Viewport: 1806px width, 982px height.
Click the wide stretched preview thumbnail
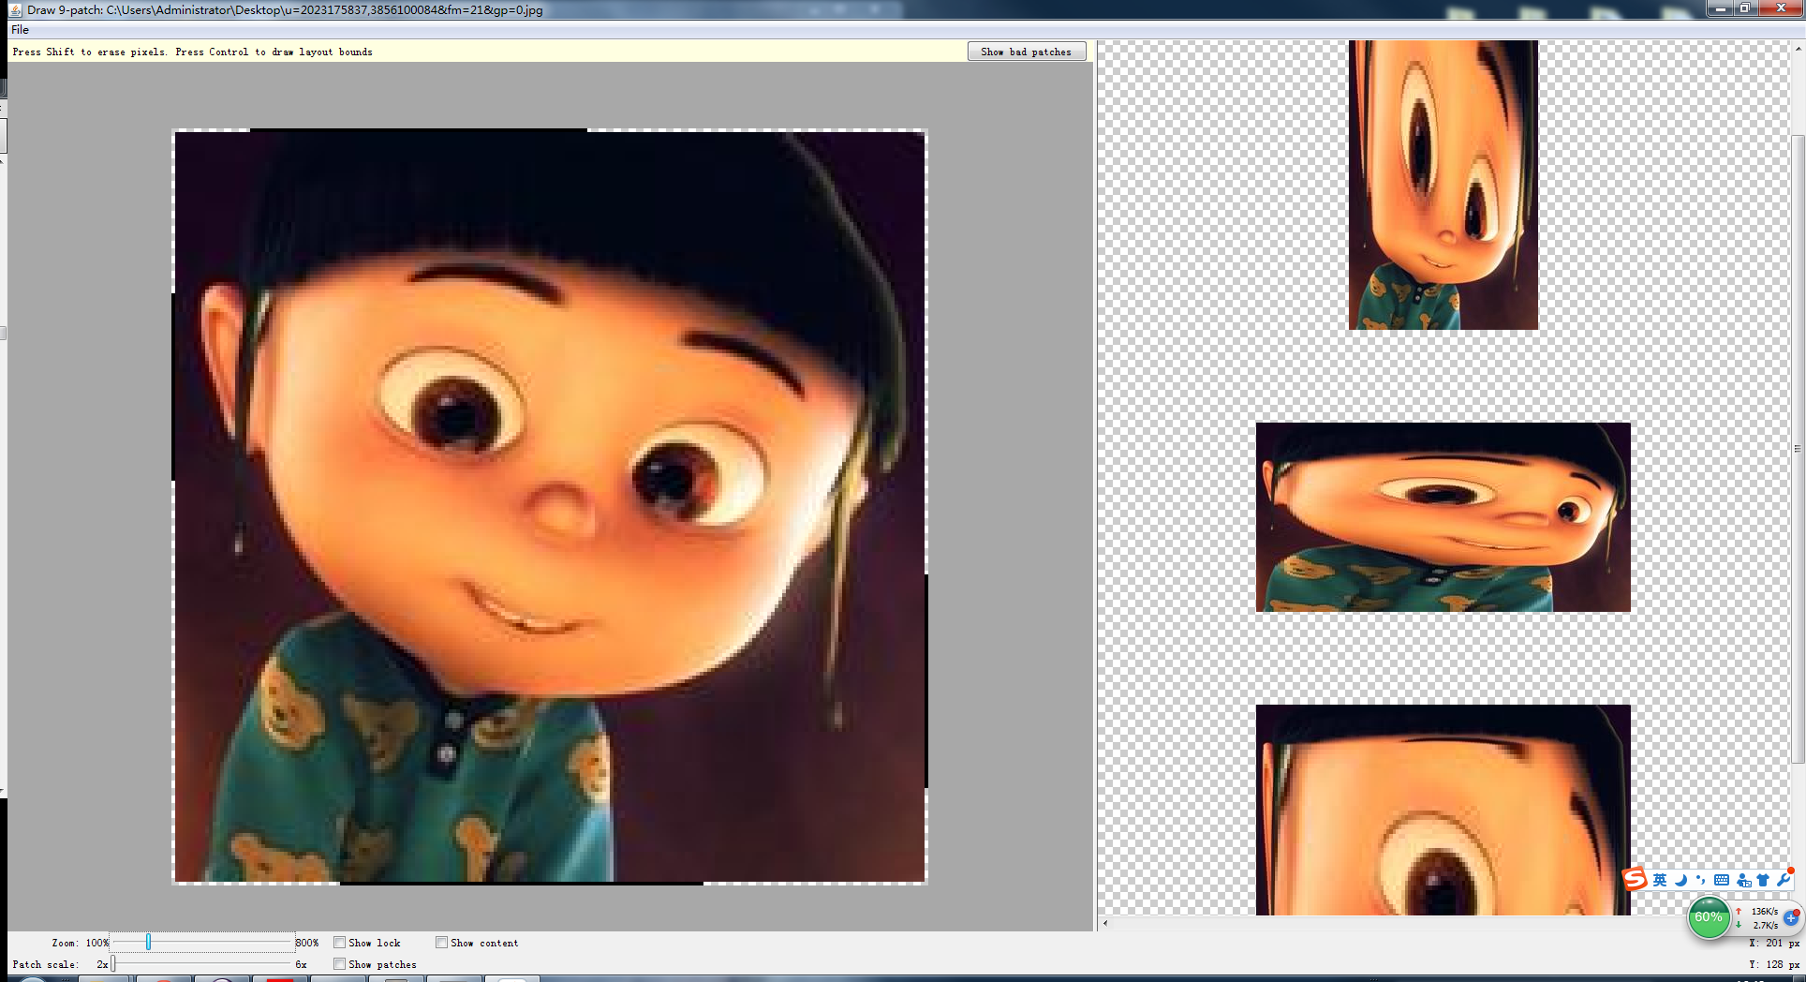[1443, 517]
